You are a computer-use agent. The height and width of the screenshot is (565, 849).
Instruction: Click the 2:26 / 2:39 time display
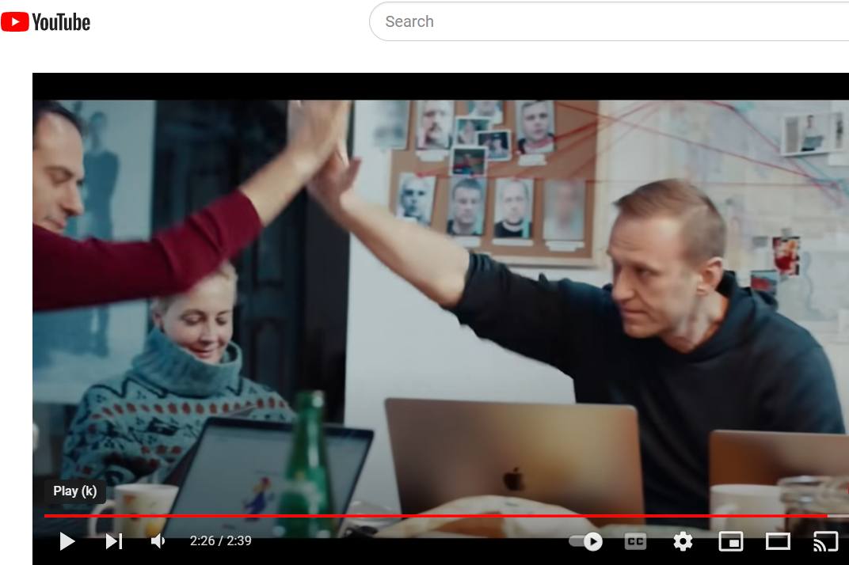point(221,541)
